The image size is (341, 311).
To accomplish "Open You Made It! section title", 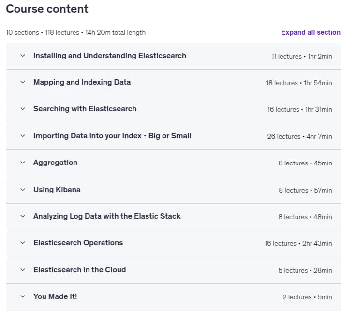I will pos(55,296).
